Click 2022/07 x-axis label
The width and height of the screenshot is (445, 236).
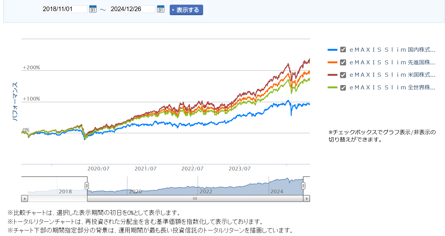pyautogui.click(x=193, y=169)
